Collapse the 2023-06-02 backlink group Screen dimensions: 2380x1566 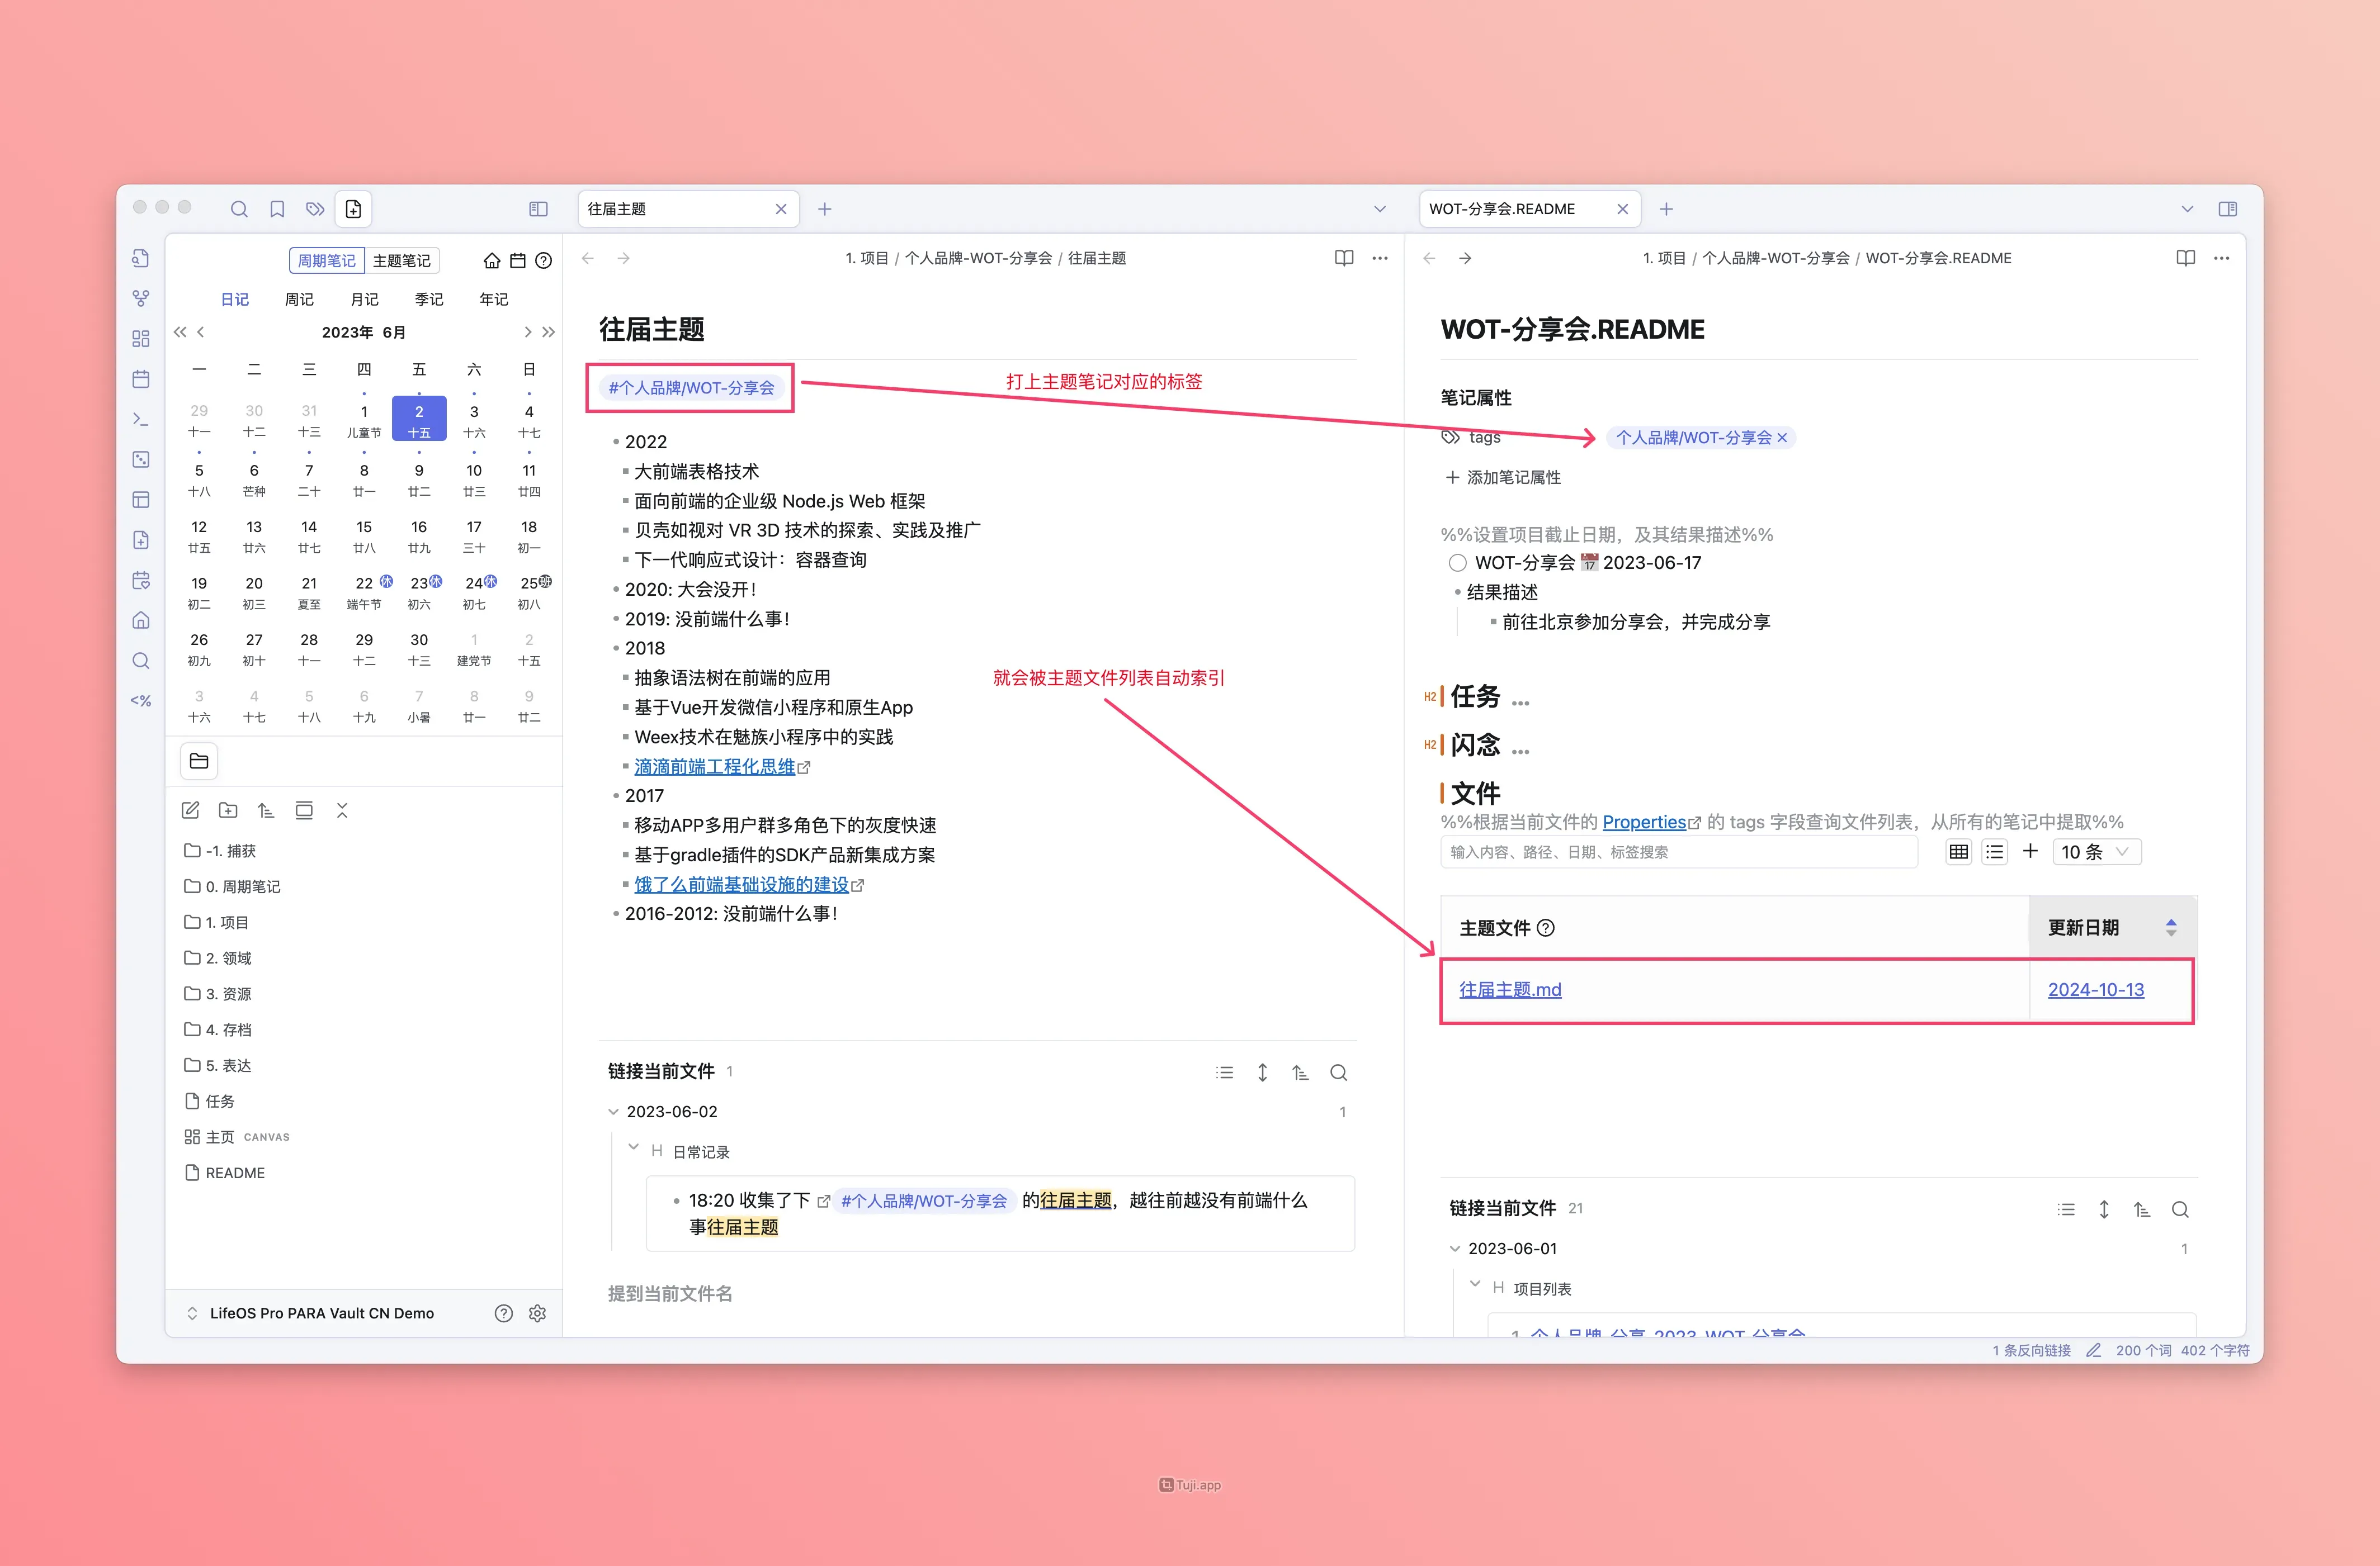(x=614, y=1111)
